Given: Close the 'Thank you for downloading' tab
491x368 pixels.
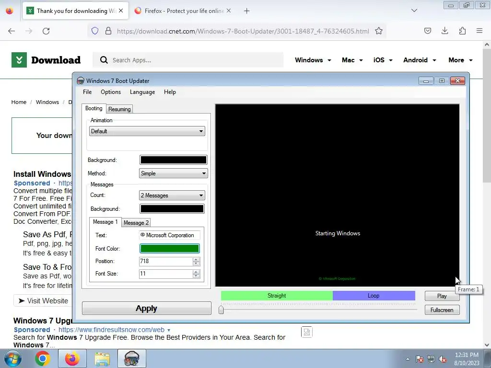Looking at the screenshot, I should coord(121,11).
